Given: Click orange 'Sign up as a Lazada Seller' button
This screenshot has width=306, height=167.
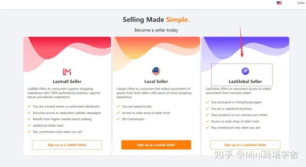Looking at the screenshot, I should pyautogui.click(x=156, y=145).
